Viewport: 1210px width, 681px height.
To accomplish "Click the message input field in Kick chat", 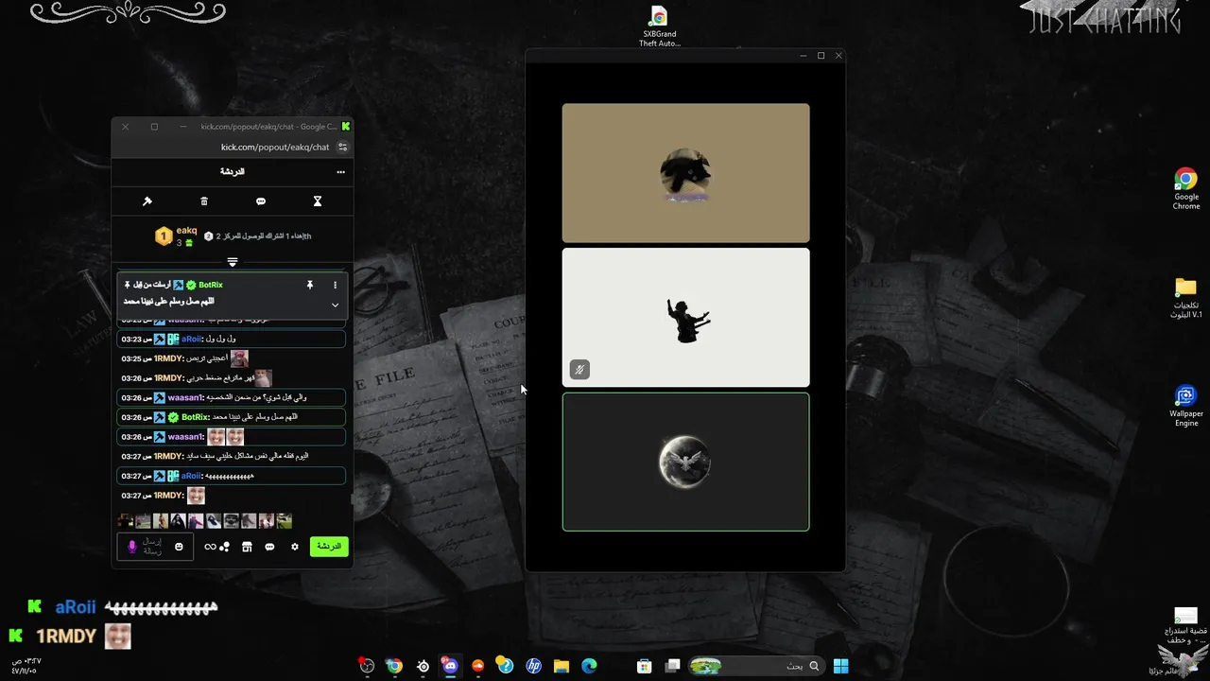I will point(155,547).
